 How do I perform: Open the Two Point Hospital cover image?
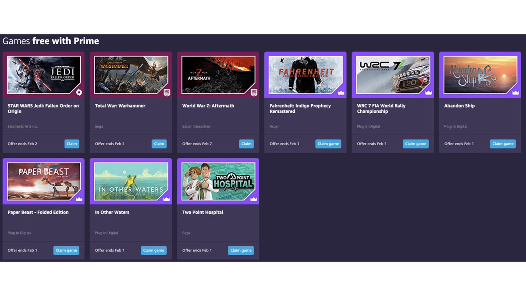[x=218, y=182]
